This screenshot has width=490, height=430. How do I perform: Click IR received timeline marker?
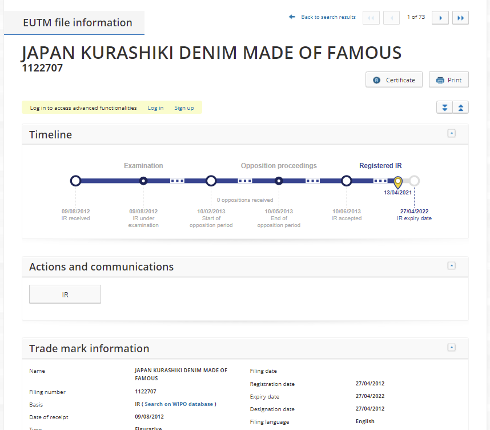tap(75, 181)
